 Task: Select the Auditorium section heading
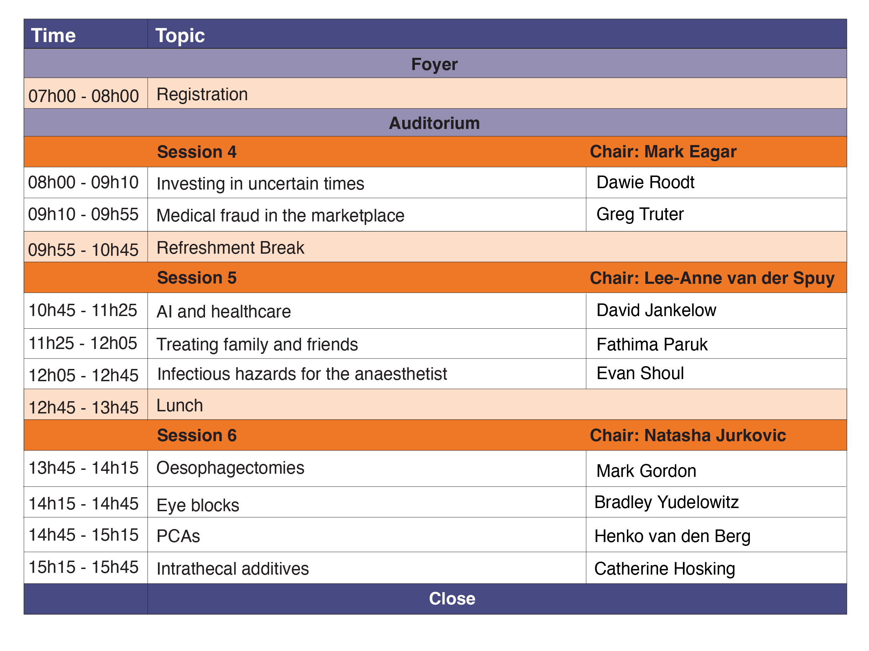(435, 123)
